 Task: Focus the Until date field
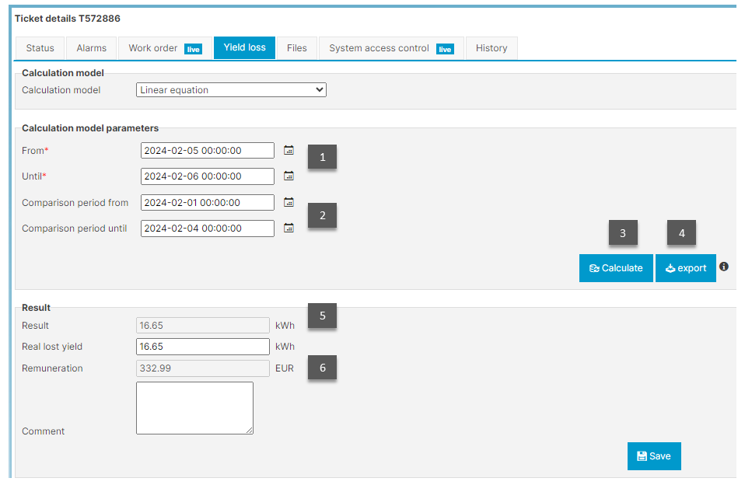tap(207, 176)
